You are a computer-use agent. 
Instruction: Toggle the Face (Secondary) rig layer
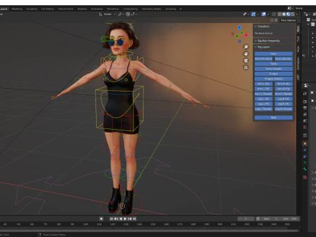(284, 59)
